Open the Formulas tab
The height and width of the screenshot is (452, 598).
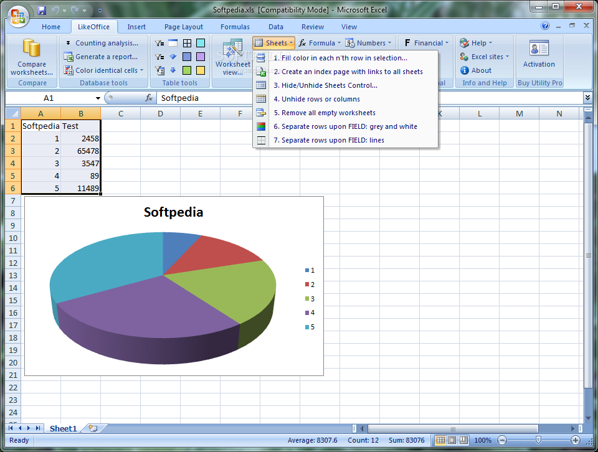pyautogui.click(x=235, y=27)
